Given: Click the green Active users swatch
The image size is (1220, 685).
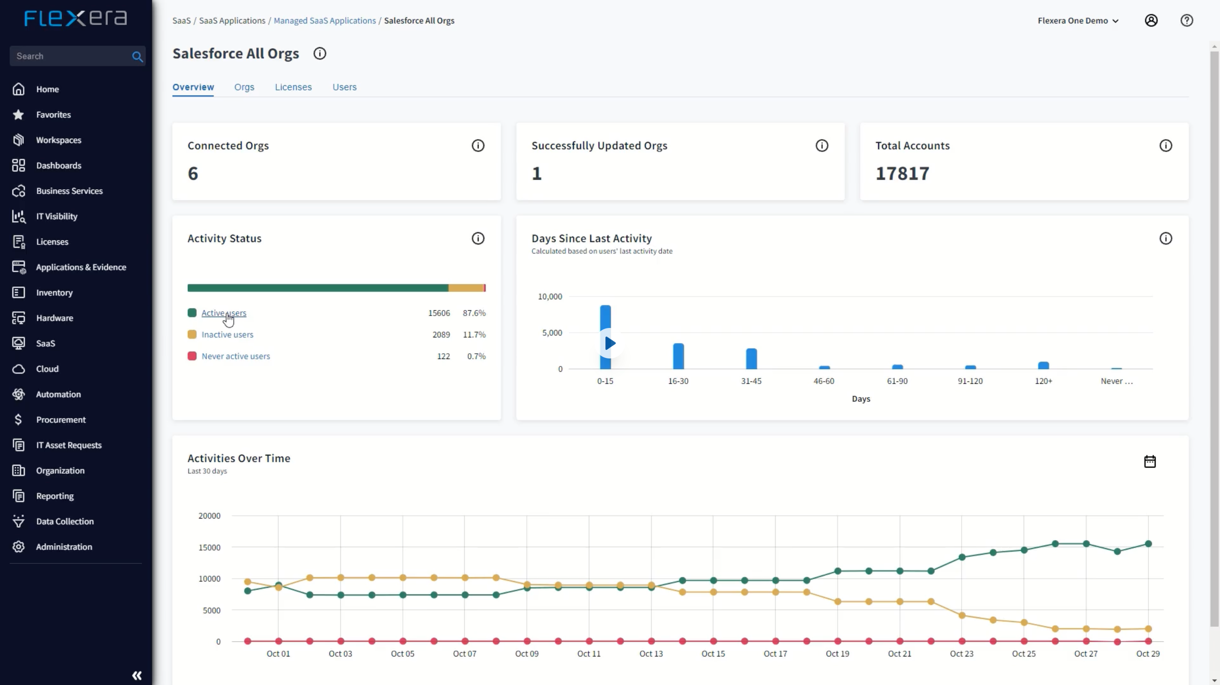Looking at the screenshot, I should tap(192, 313).
